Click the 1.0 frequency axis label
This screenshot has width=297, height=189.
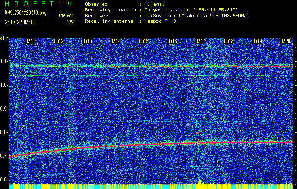tap(4, 86)
